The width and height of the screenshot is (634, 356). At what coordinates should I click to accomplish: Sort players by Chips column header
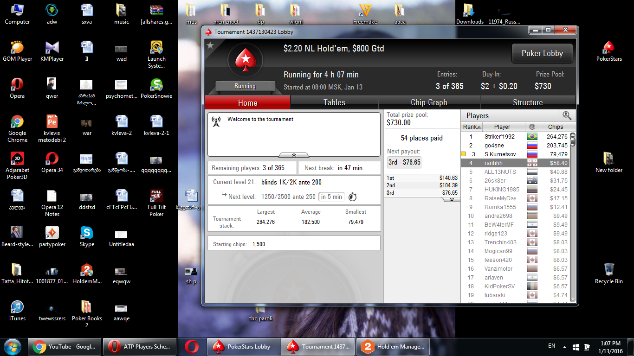(x=555, y=127)
